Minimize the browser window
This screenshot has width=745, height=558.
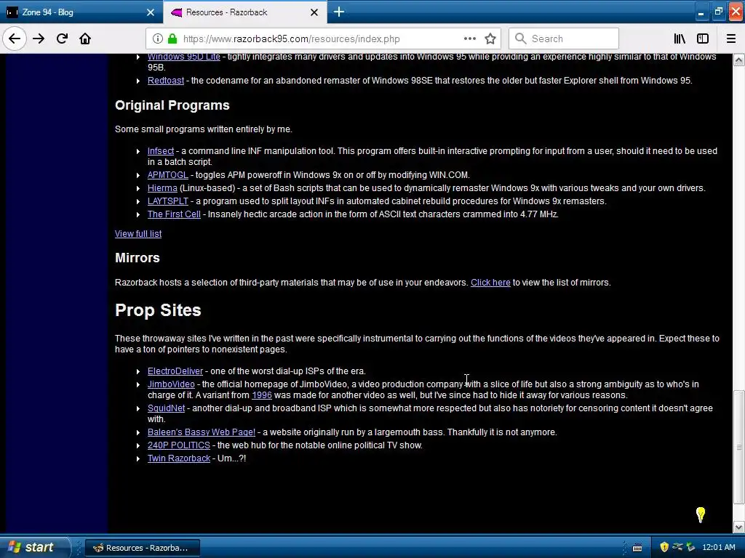701,12
